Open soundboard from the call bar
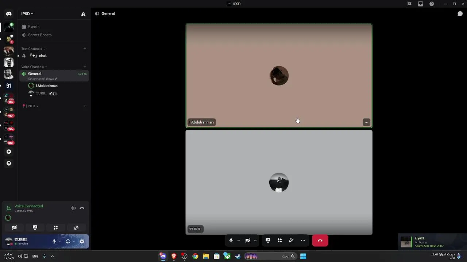This screenshot has height=262, width=467. pyautogui.click(x=291, y=241)
